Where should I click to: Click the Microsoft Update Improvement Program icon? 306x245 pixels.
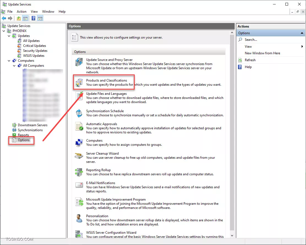pos(79,202)
